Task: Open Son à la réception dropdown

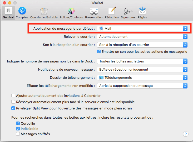Action: click(142, 45)
